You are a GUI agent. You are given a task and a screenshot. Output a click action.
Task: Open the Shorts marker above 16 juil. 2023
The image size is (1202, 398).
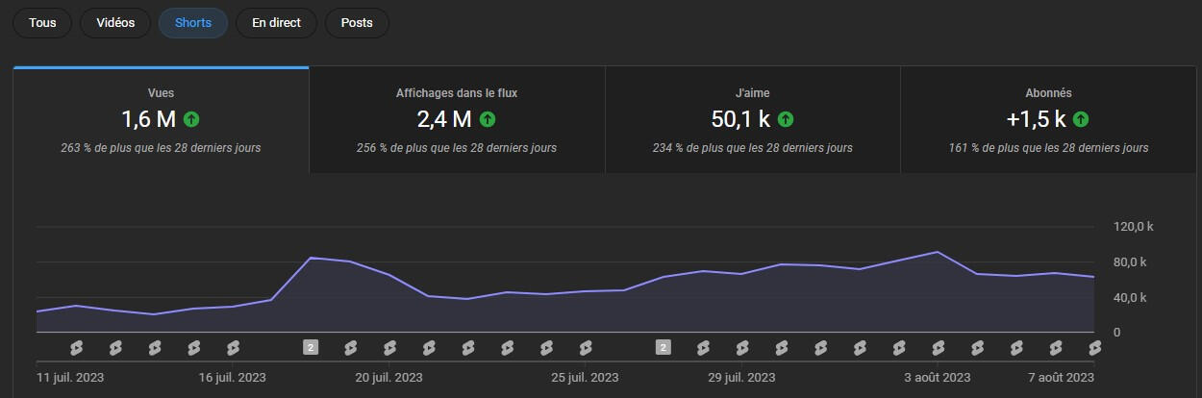pos(233,347)
